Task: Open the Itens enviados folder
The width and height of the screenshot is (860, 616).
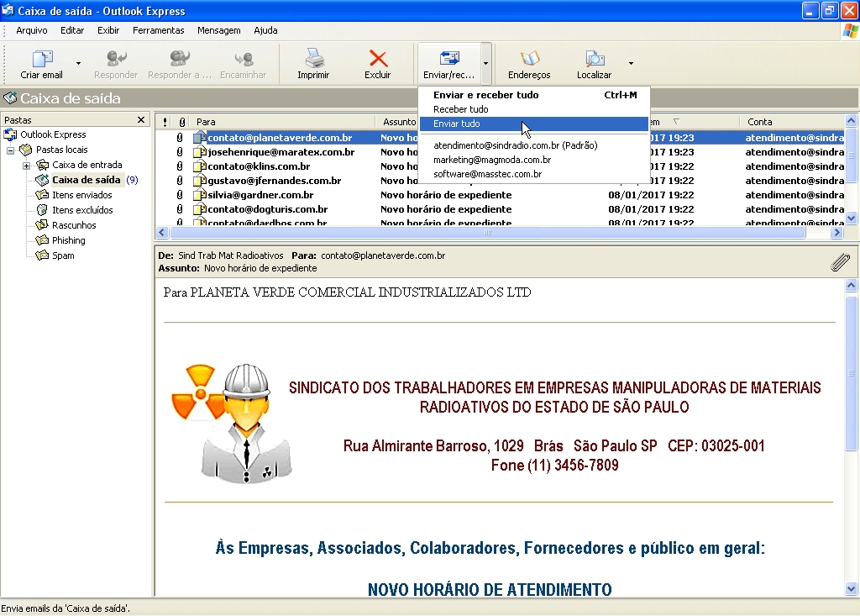Action: [81, 195]
